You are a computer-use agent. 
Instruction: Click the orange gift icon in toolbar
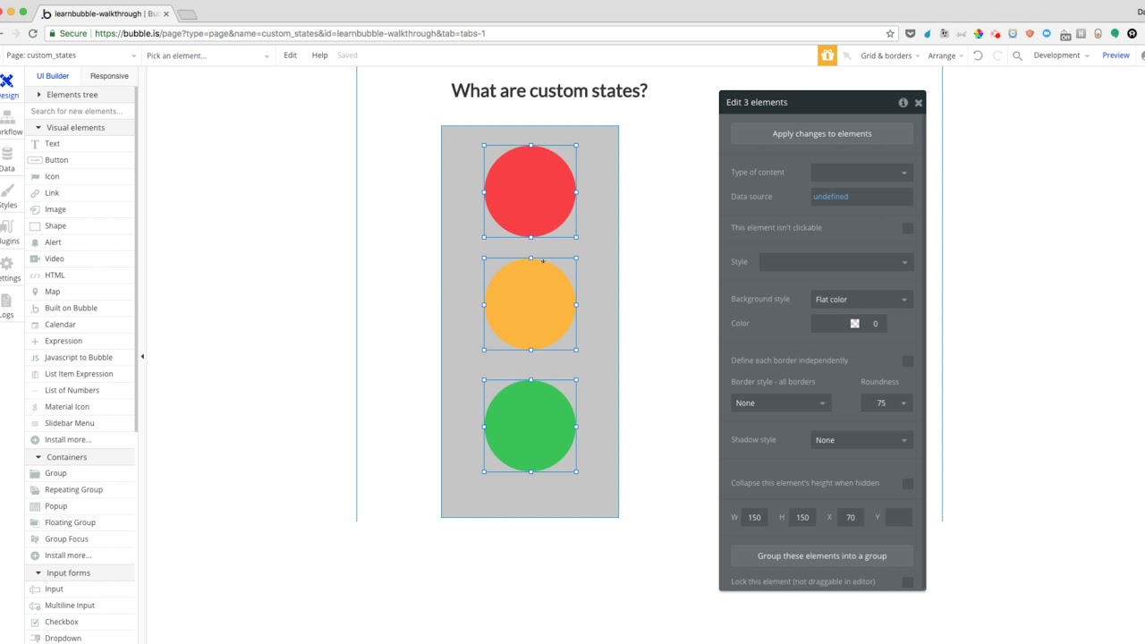point(827,55)
